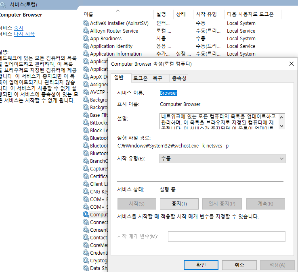The height and width of the screenshot is (272, 298).
Task: Select the AppX service gear icon
Action: point(86,77)
